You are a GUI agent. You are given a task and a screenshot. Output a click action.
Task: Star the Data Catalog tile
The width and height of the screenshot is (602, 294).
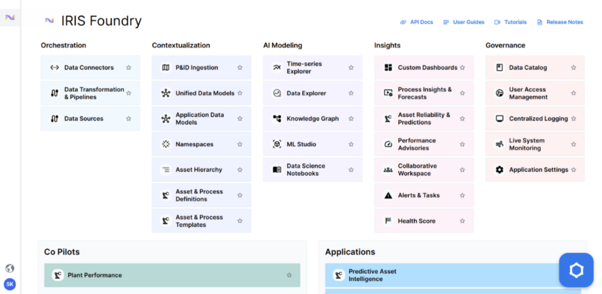pos(574,67)
